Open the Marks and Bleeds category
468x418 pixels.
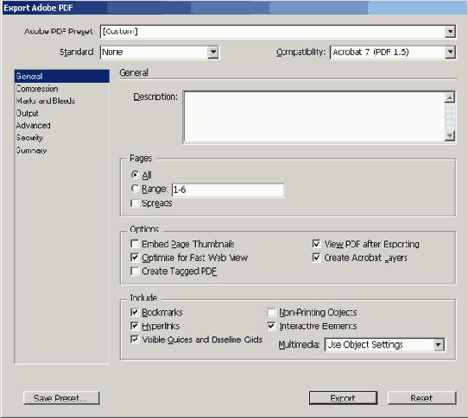62,101
